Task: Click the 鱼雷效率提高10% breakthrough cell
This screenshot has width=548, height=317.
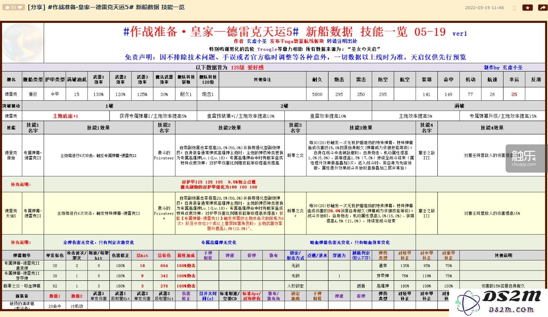Action: [x=328, y=116]
